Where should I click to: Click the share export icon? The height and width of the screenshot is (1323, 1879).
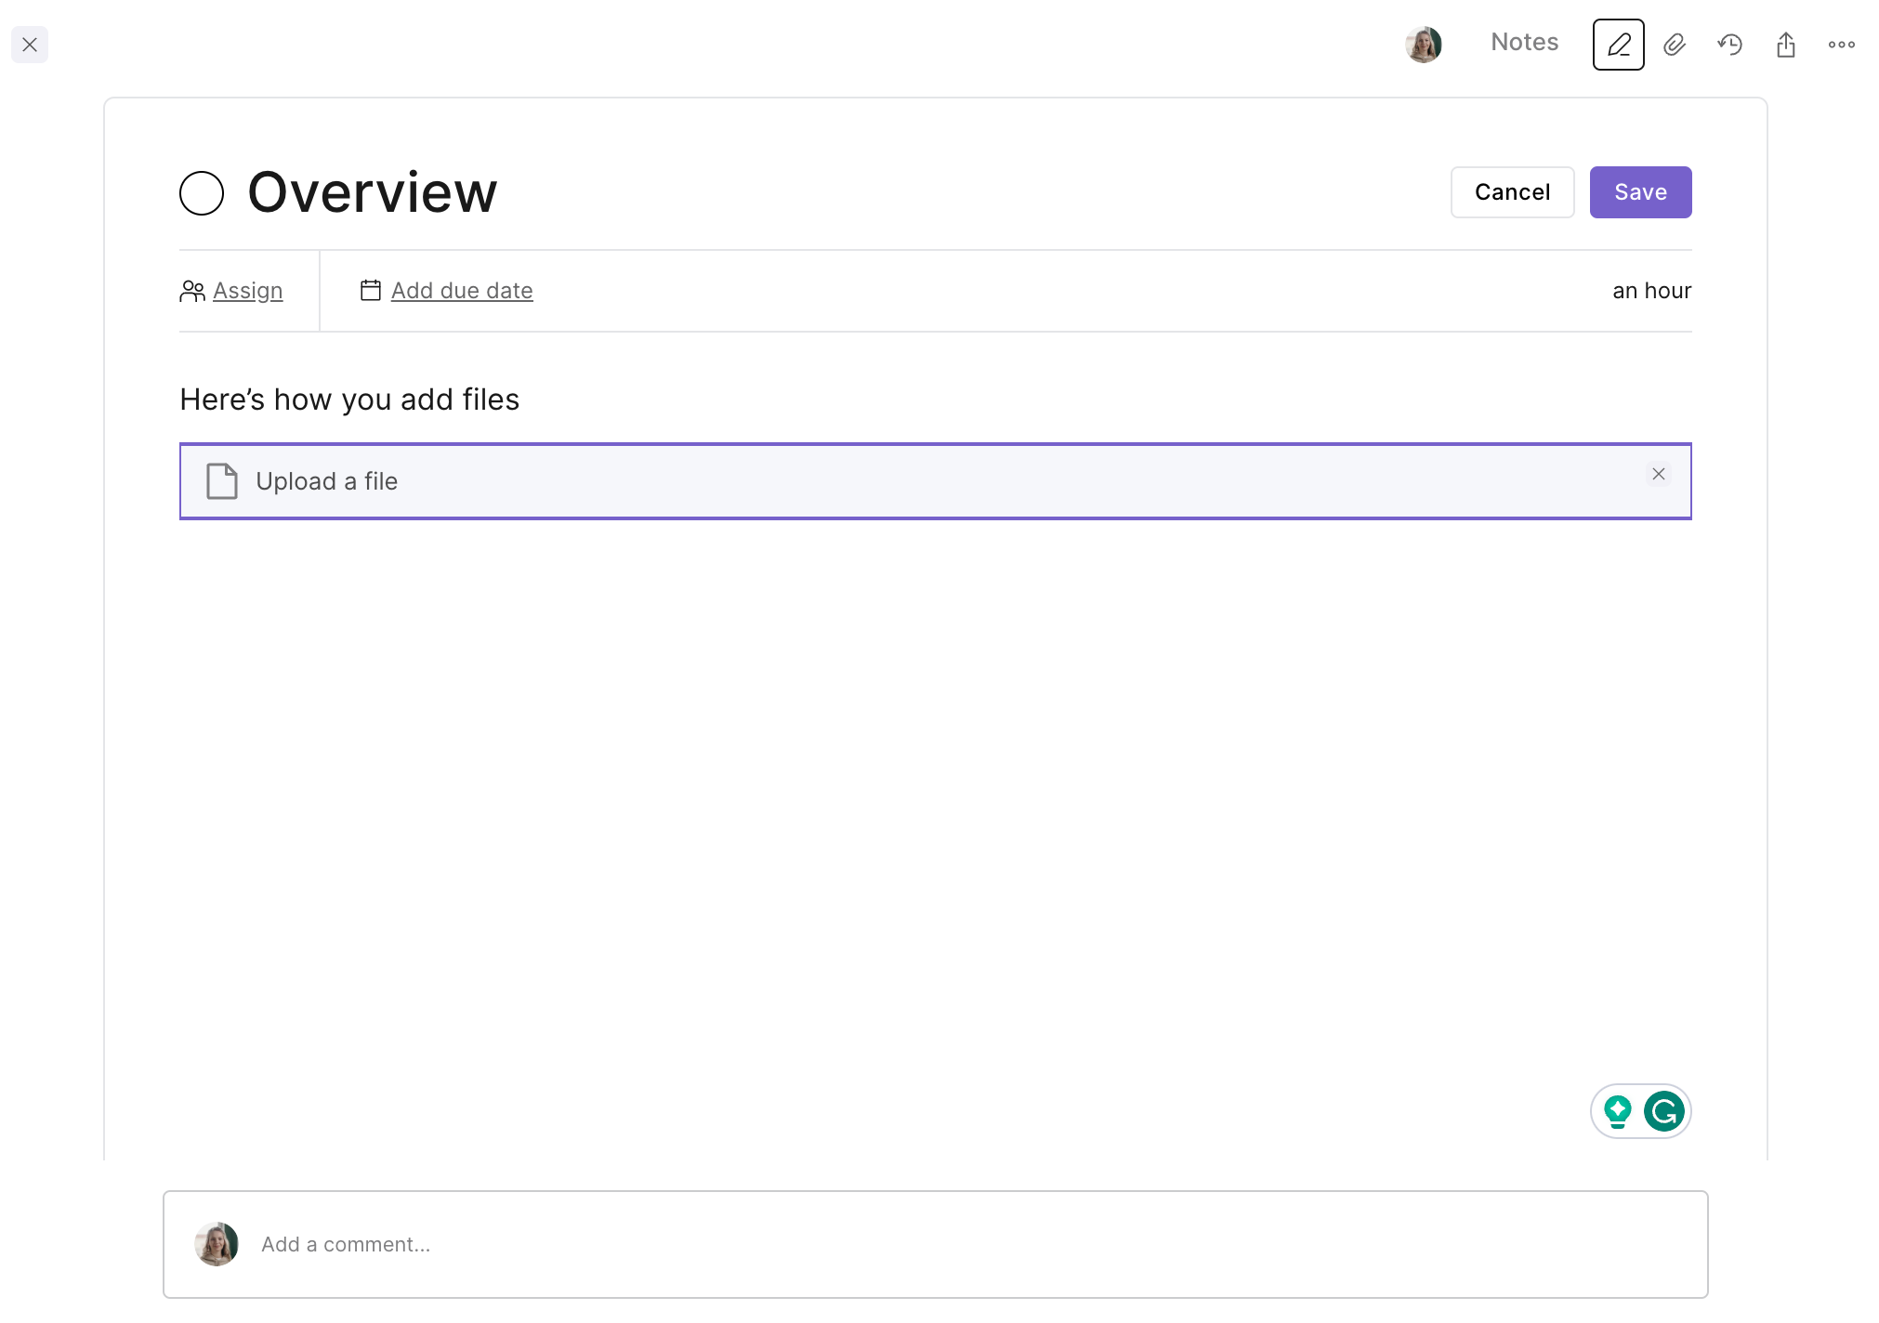1785,45
